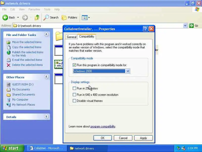Expand the Details panel
This screenshot has height=152, width=202.
pyautogui.click(x=46, y=116)
